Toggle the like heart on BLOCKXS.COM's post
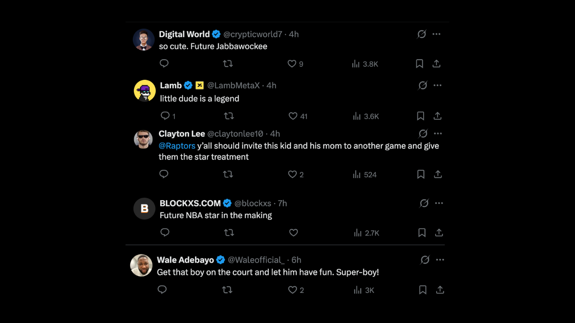Screen dimensions: 575x323 coord(293,233)
